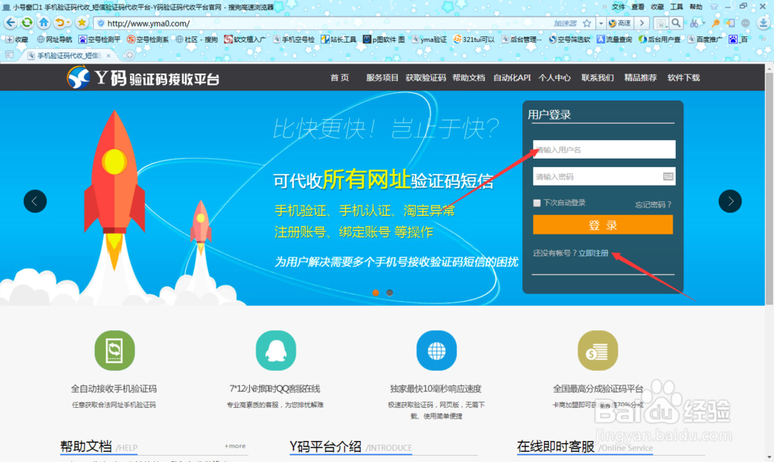The height and width of the screenshot is (462, 774).
Task: Open the search engine paw dropdown
Action: point(660,23)
